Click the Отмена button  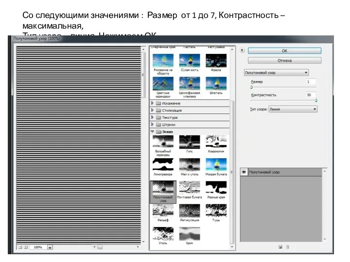point(284,61)
